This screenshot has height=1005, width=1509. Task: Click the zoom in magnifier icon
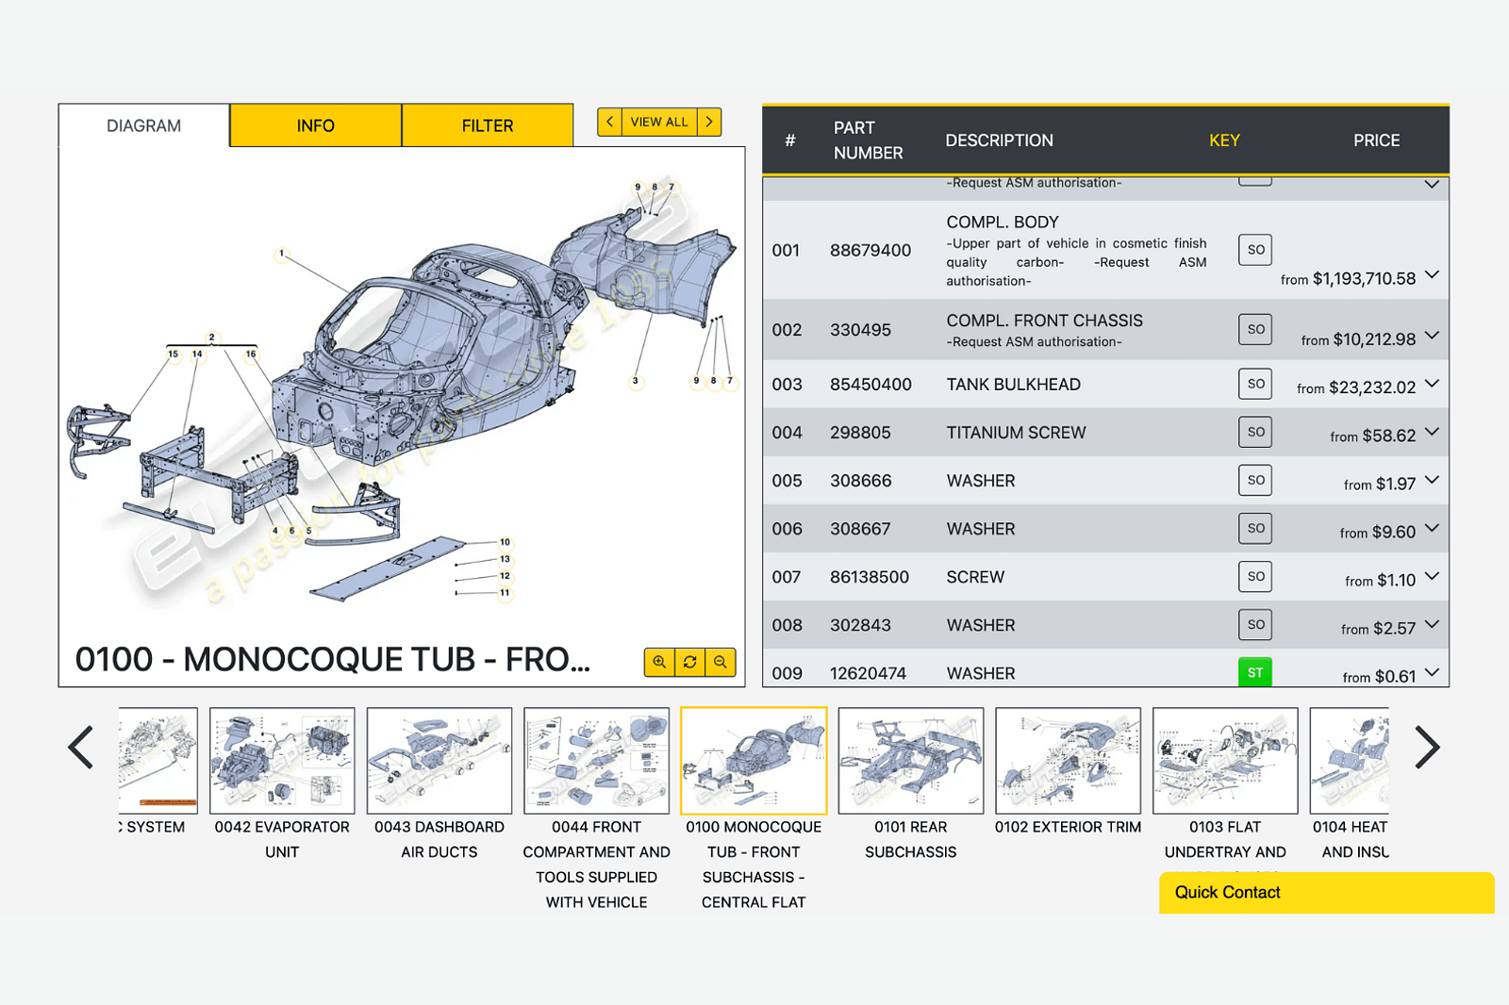(659, 662)
